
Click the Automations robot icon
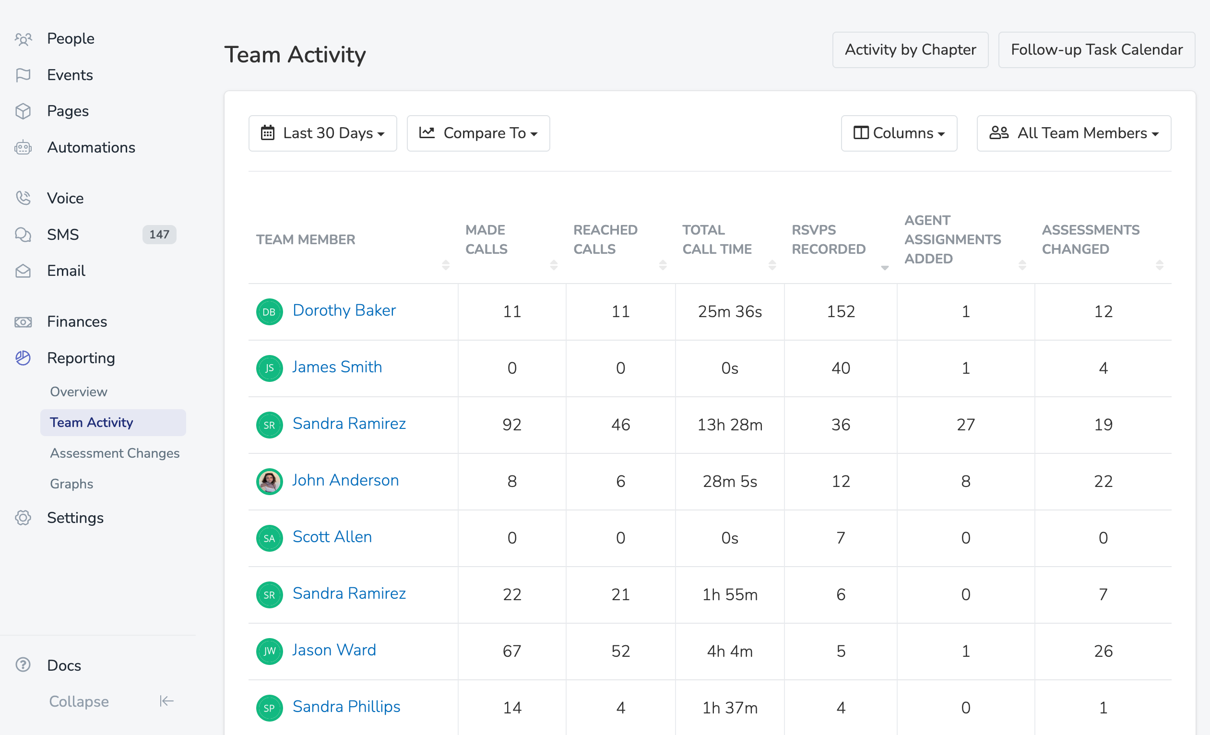(23, 148)
